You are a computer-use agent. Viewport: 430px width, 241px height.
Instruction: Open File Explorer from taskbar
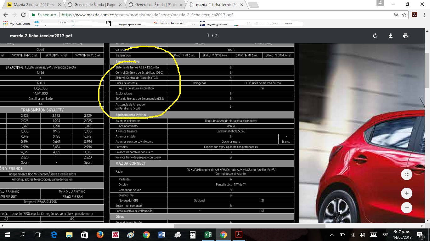tap(69, 234)
